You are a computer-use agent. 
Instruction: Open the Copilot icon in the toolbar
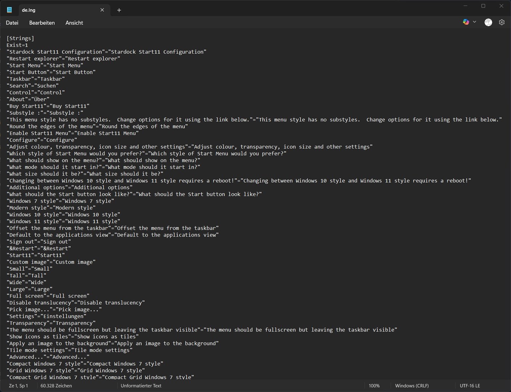466,22
